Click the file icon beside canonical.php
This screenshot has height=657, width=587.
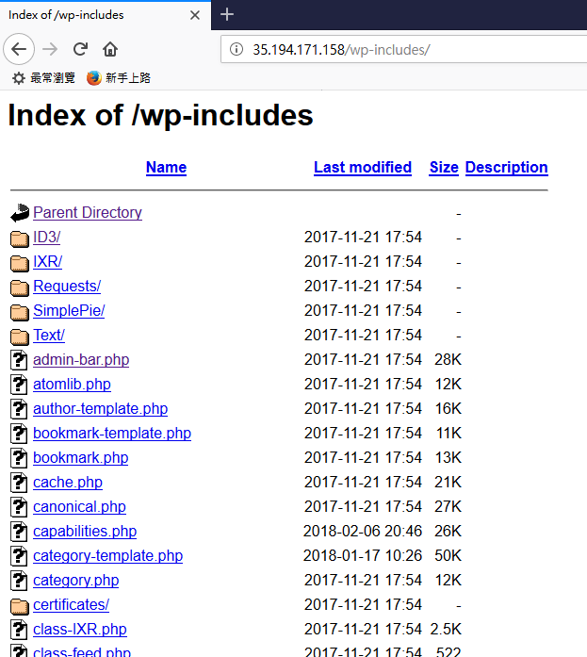(19, 507)
